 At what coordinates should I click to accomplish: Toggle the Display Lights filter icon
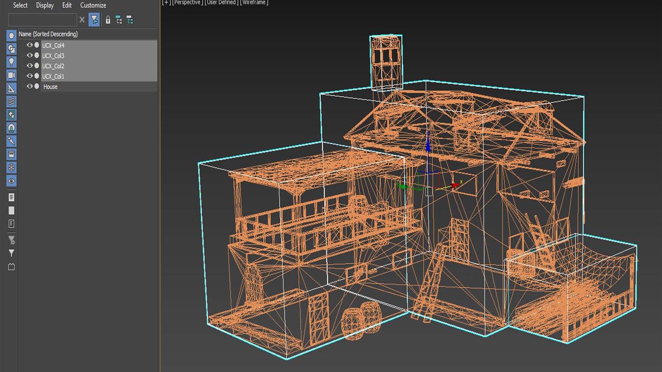tap(11, 62)
